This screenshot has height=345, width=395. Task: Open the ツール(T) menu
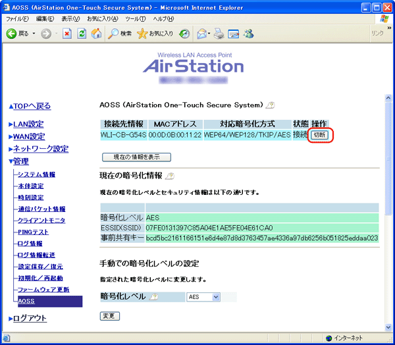click(136, 19)
